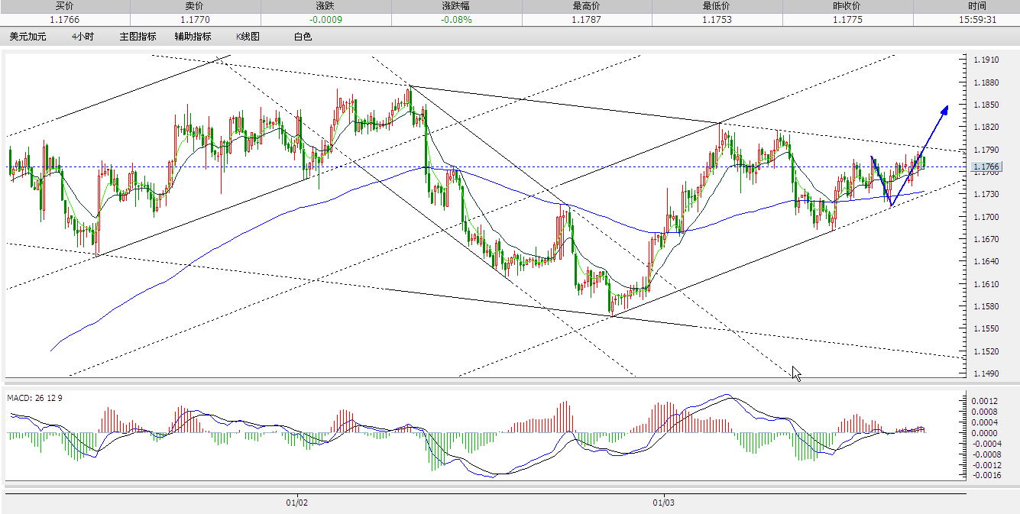Click the 01/03 date marker on timeline

point(663,503)
